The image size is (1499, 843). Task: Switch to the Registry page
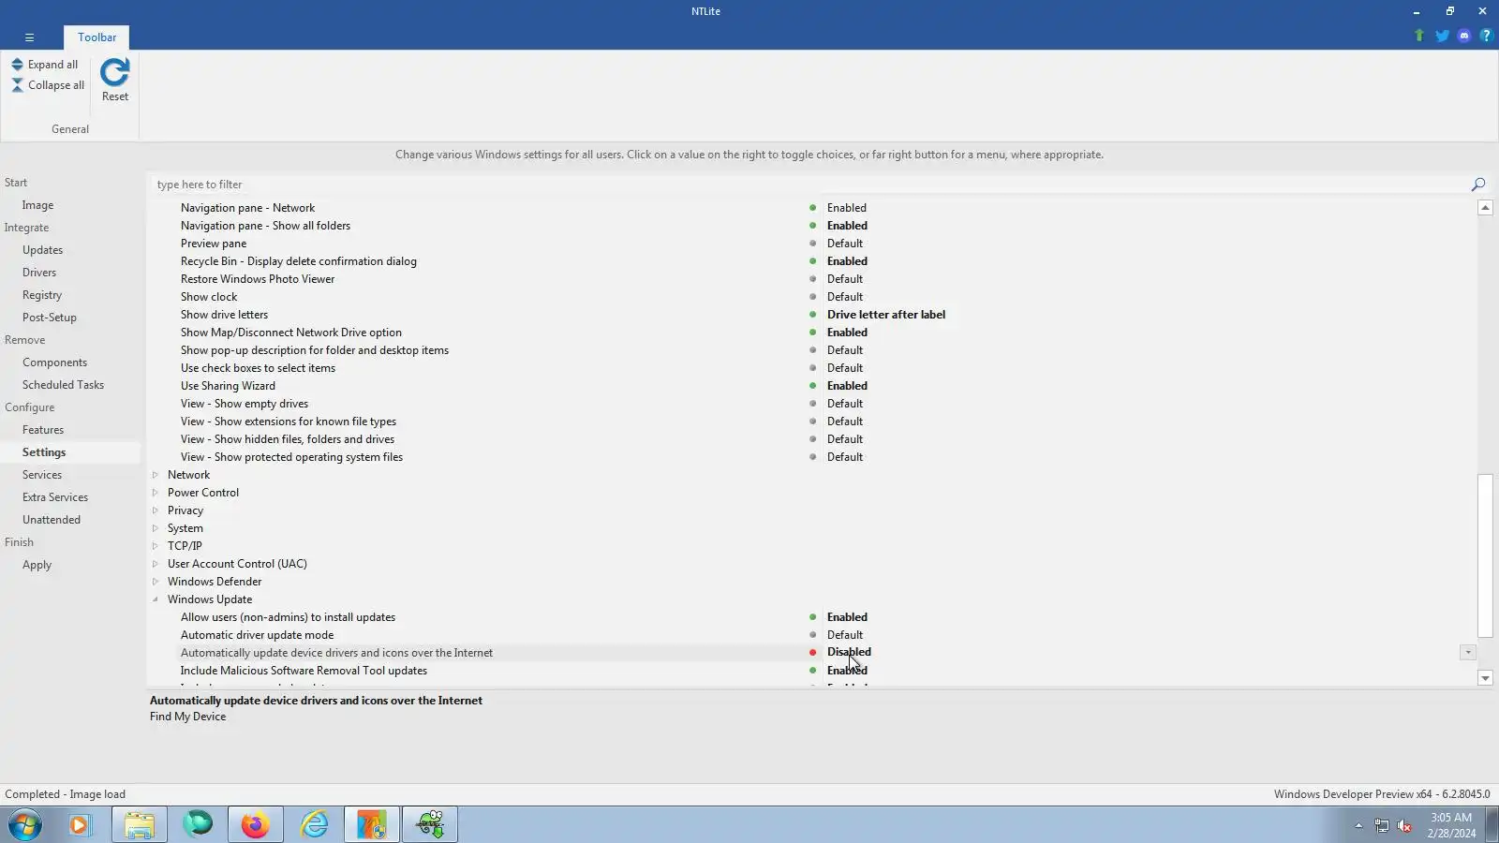[x=42, y=295]
